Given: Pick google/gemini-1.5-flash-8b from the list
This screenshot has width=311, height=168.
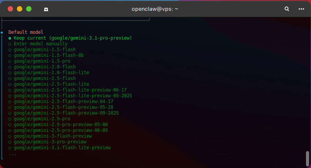Looking at the screenshot, I should pos(48,55).
